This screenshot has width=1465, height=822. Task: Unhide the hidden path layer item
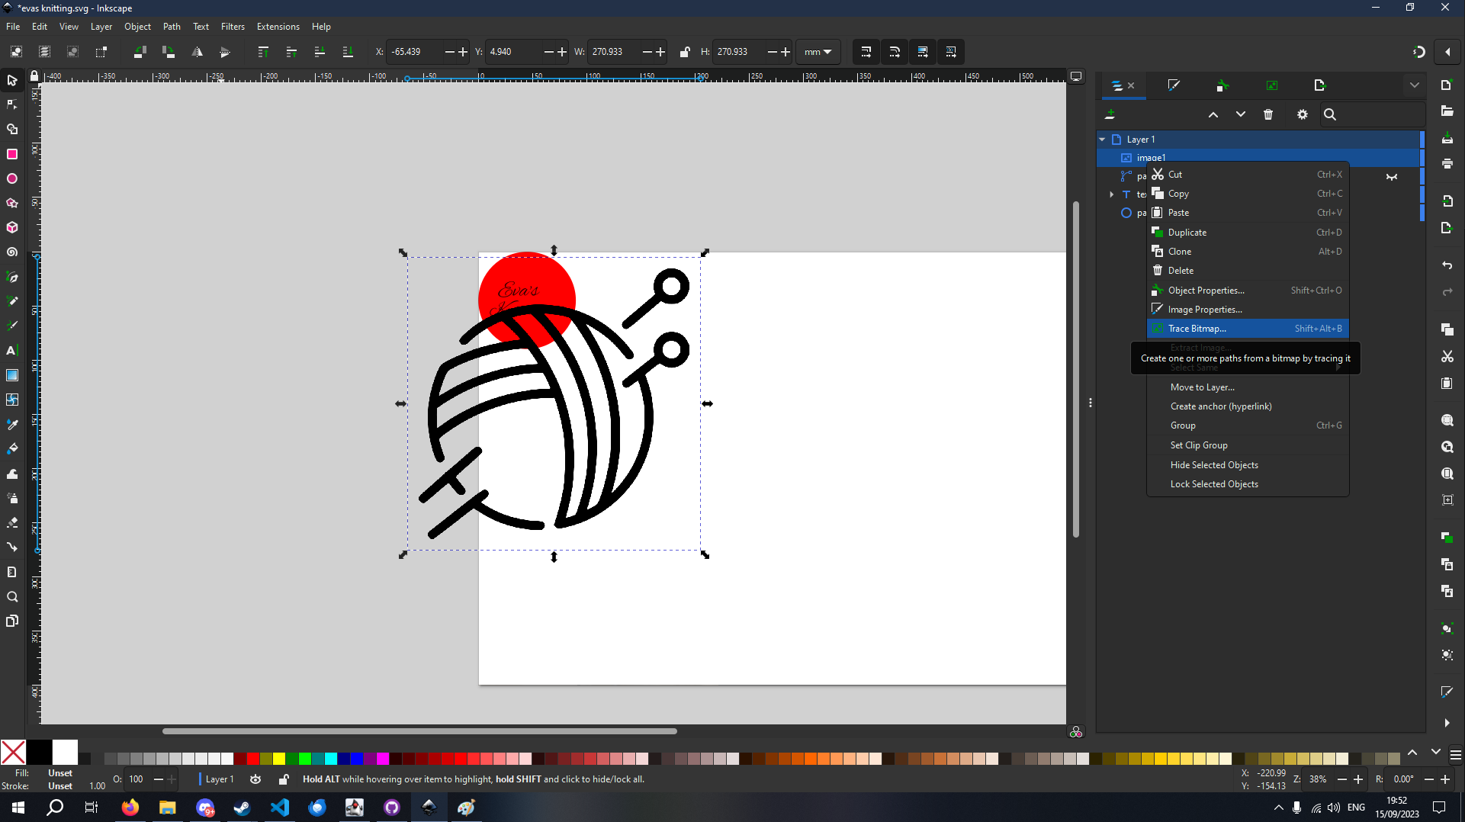pyautogui.click(x=1392, y=176)
